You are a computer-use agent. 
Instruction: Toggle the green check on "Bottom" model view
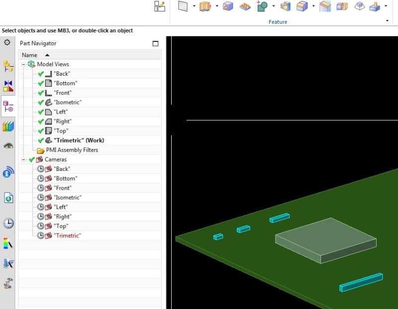pos(41,83)
